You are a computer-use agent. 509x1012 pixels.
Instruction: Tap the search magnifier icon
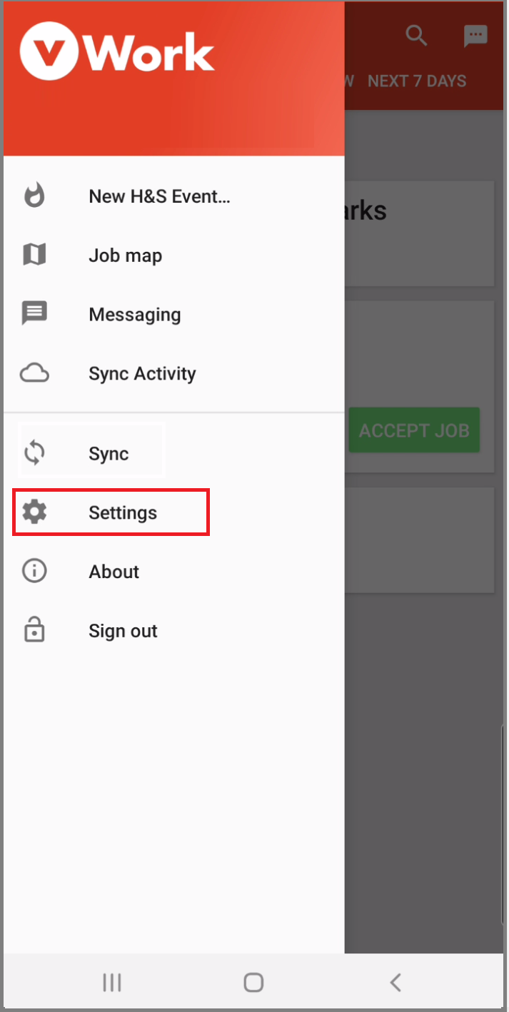[x=416, y=36]
